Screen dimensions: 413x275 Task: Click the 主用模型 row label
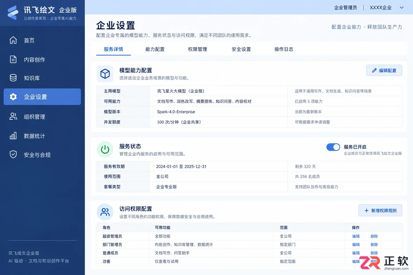pyautogui.click(x=112, y=91)
